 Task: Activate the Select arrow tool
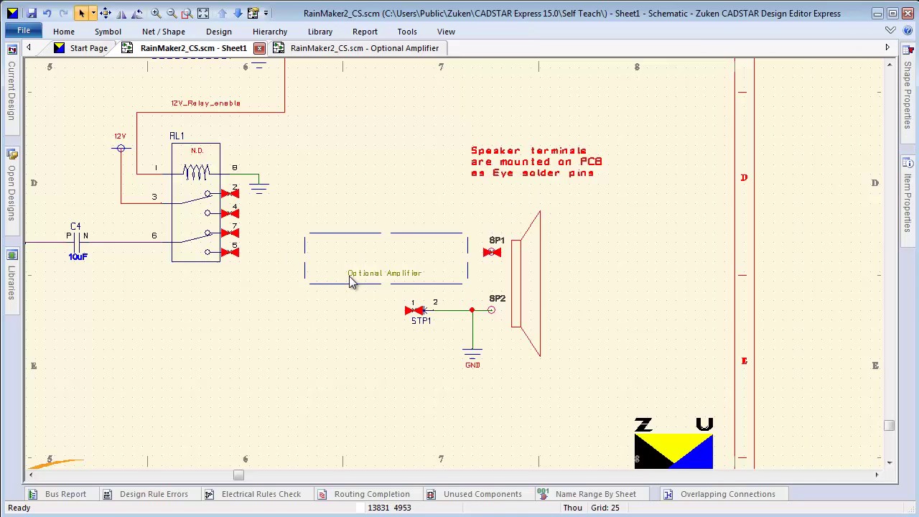[81, 13]
